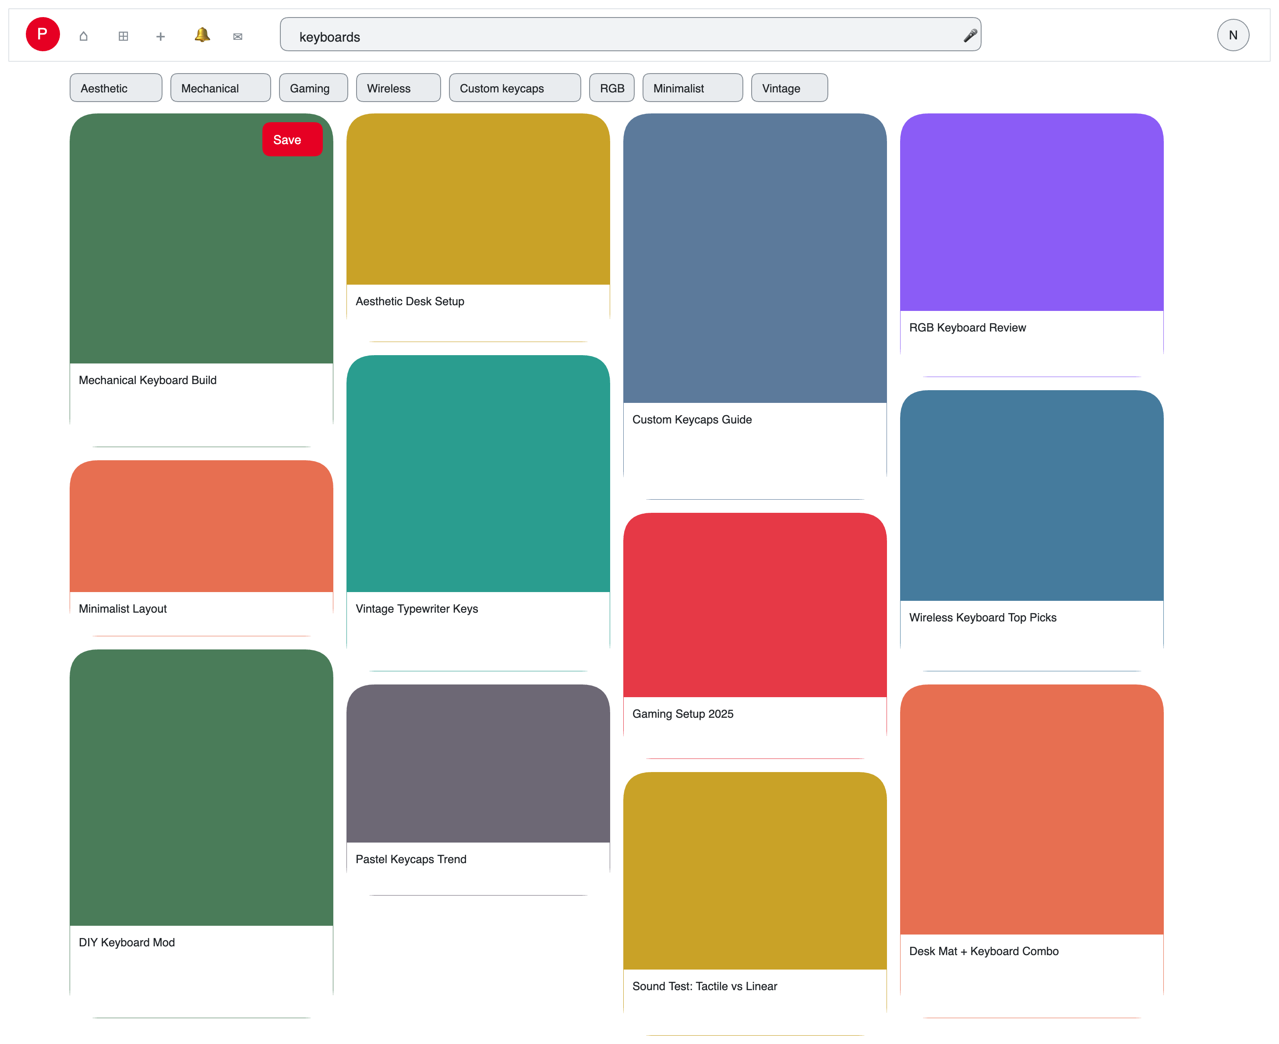Click the 'DIY Keyboard Mod' title text
1279x1044 pixels.
click(127, 942)
